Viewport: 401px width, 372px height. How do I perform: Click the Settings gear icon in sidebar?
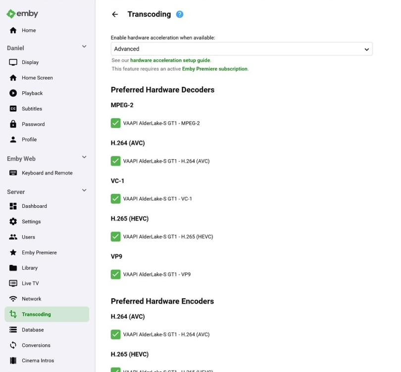click(13, 222)
